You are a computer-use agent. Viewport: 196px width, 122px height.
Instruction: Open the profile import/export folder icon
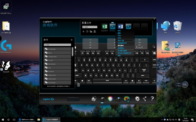tap(91, 32)
